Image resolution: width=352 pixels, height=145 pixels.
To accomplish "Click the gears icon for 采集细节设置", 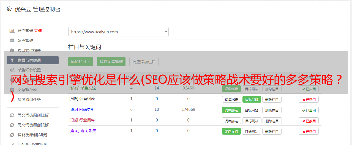I will point(12,70).
